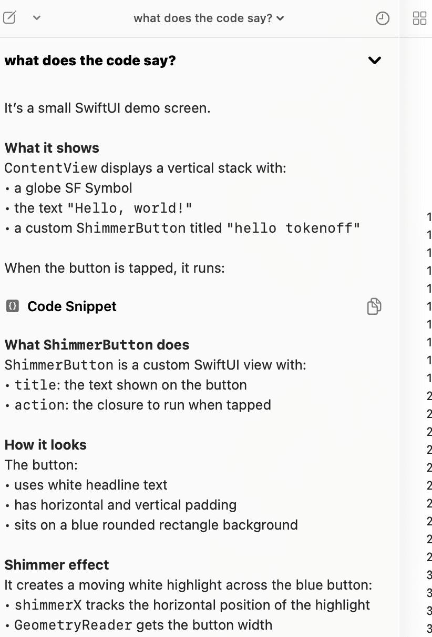Click the "Hello, world!" quoted code text
This screenshot has height=637, width=432.
[129, 208]
